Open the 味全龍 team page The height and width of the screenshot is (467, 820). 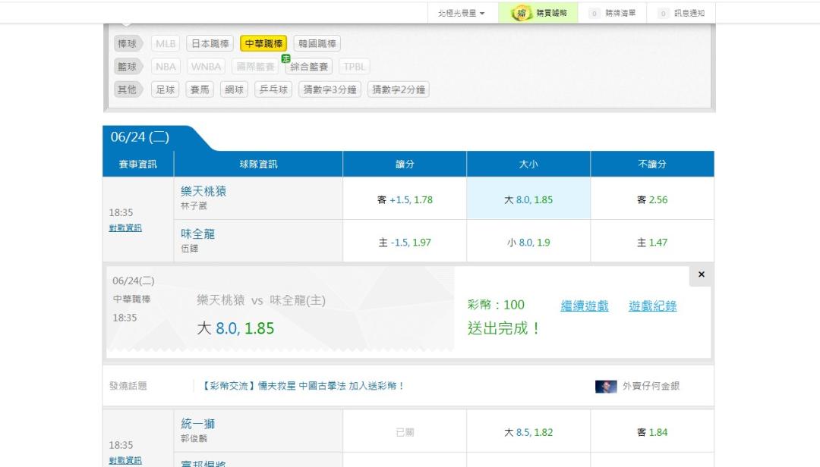[197, 234]
